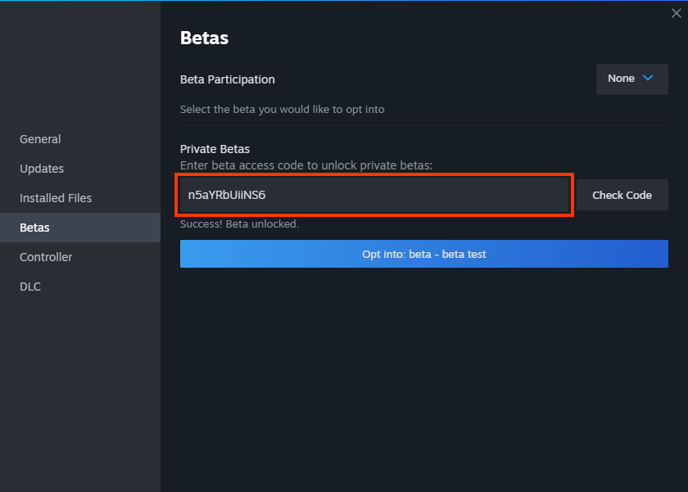The width and height of the screenshot is (688, 492).
Task: Open the Installed Files section
Action: tap(55, 198)
